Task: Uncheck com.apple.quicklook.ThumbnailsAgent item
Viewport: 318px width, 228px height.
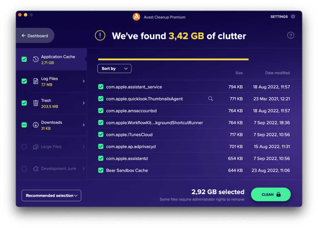Action: coord(101,99)
